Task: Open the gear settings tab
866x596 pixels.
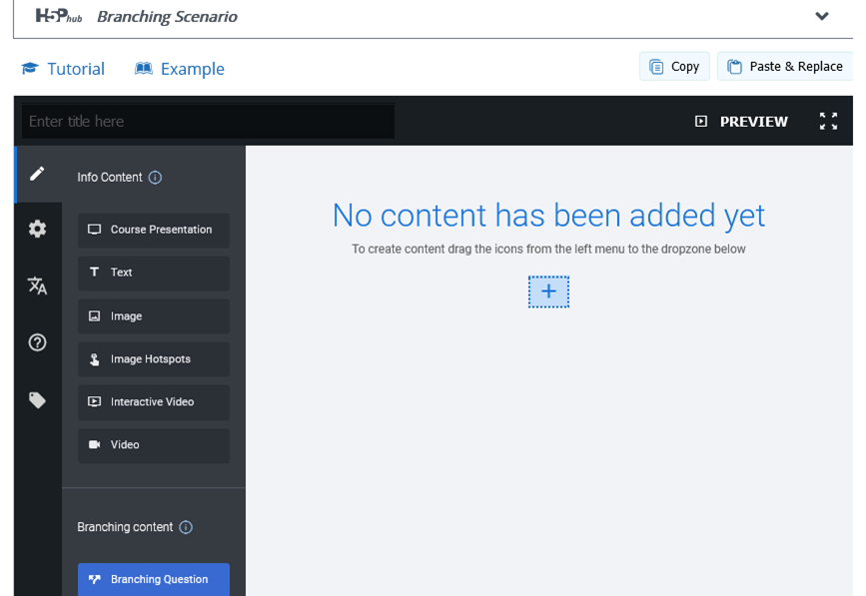Action: [37, 229]
